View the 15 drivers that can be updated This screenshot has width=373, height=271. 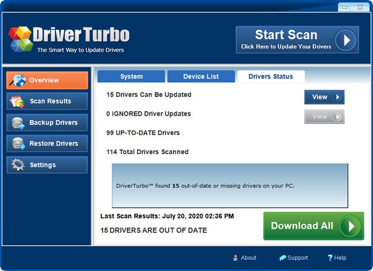click(324, 97)
